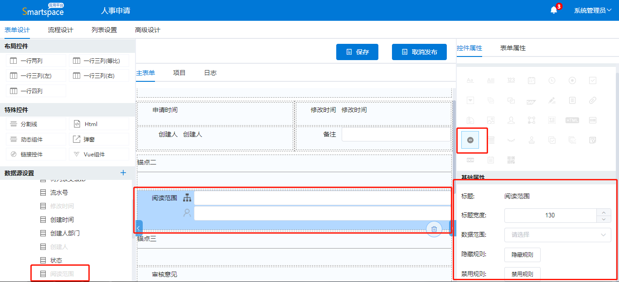Select the barcode control icon

(593, 120)
